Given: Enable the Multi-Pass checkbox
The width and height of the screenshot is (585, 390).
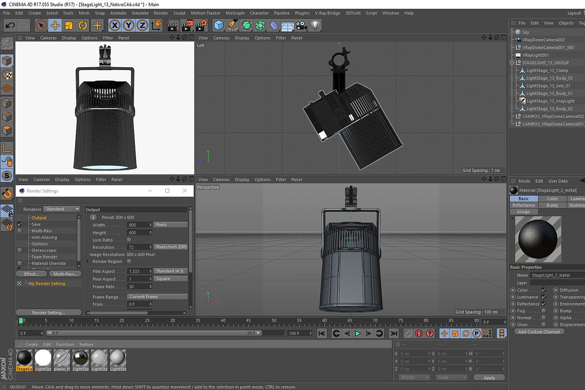Looking at the screenshot, I should (20, 231).
